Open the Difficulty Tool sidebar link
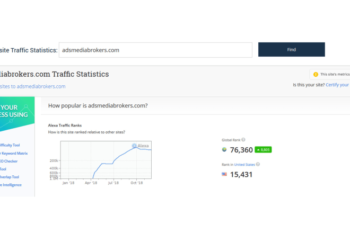Image resolution: width=350 pixels, height=233 pixels. click(10, 145)
